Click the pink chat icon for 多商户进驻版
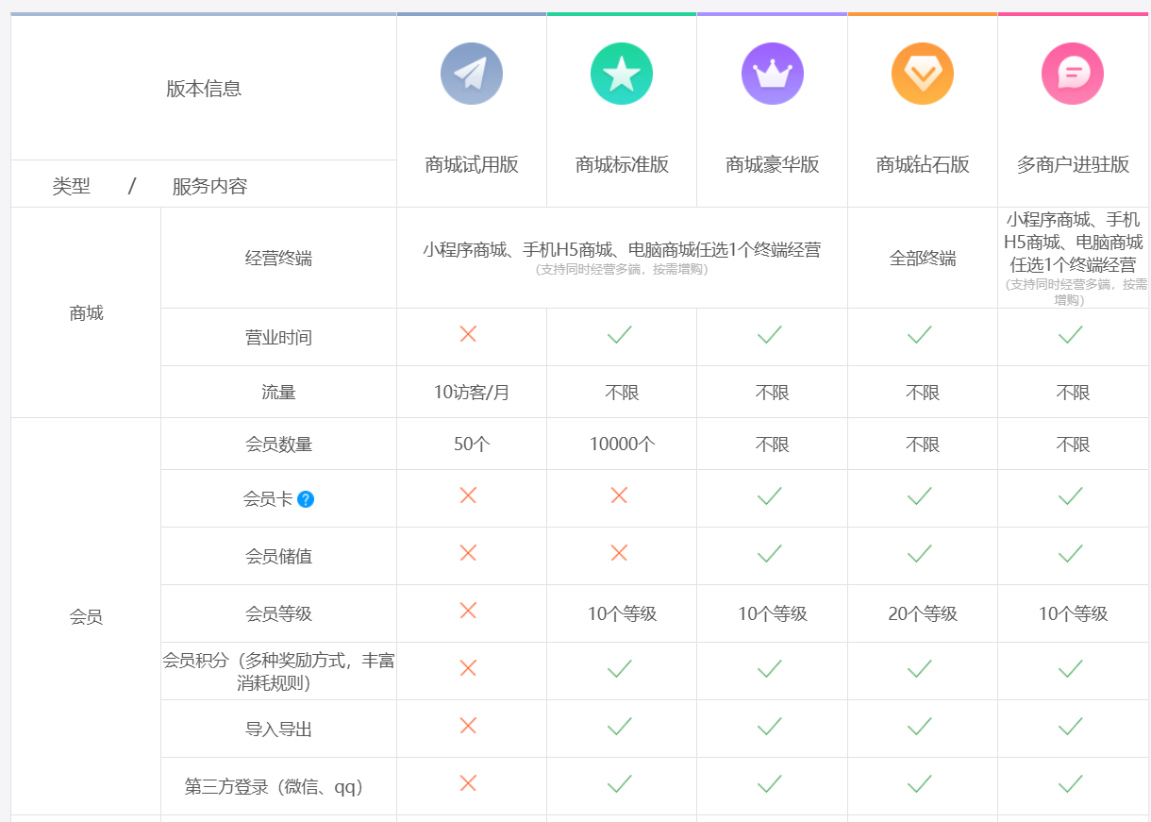The height and width of the screenshot is (822, 1151). [1073, 74]
